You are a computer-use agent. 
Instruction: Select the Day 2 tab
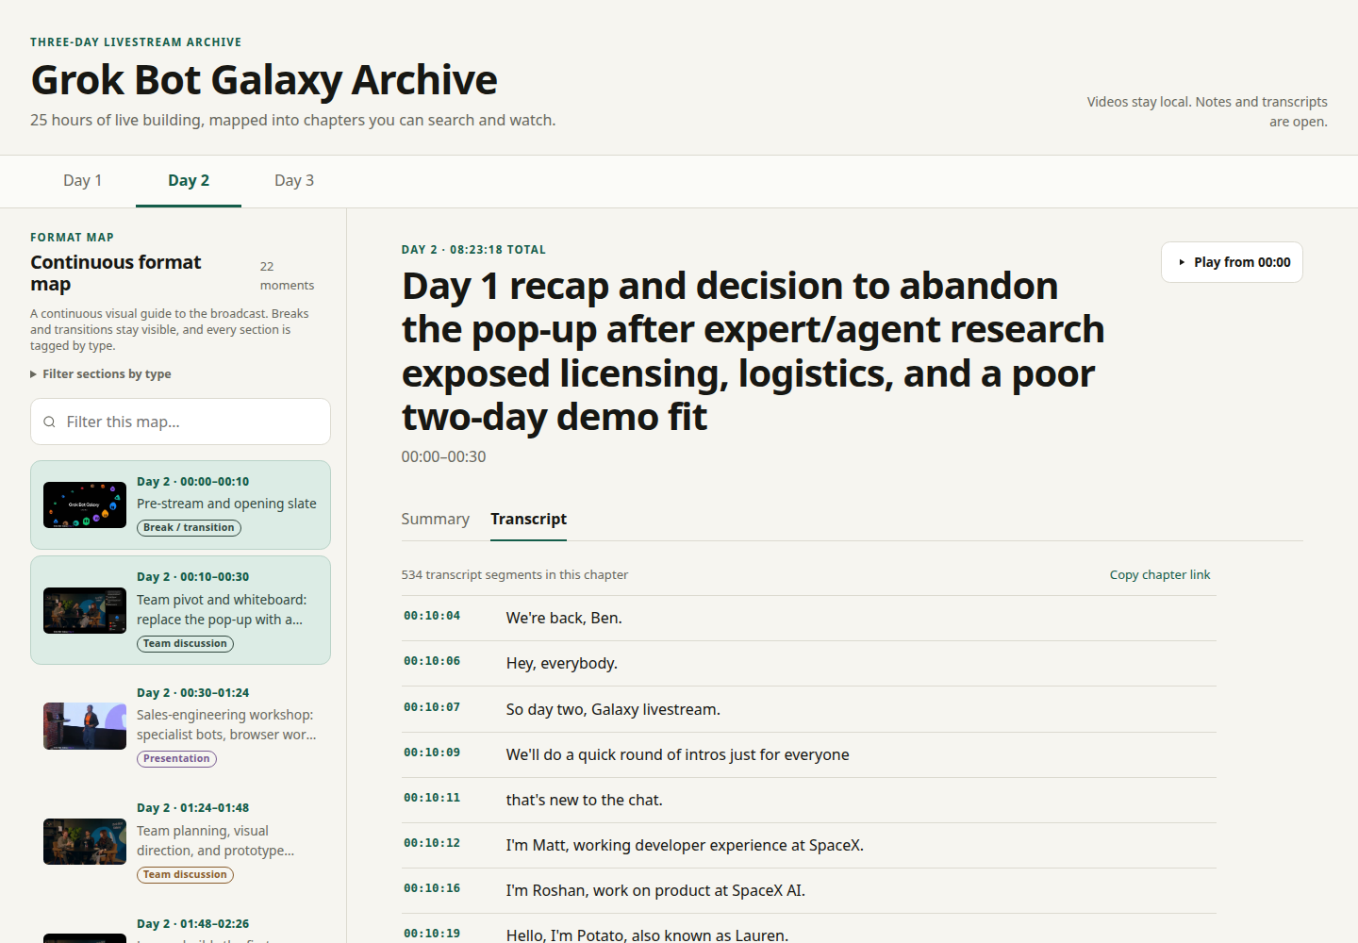189,180
